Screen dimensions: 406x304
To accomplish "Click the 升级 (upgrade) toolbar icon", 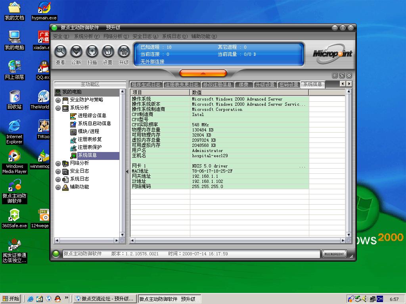I will click(124, 52).
